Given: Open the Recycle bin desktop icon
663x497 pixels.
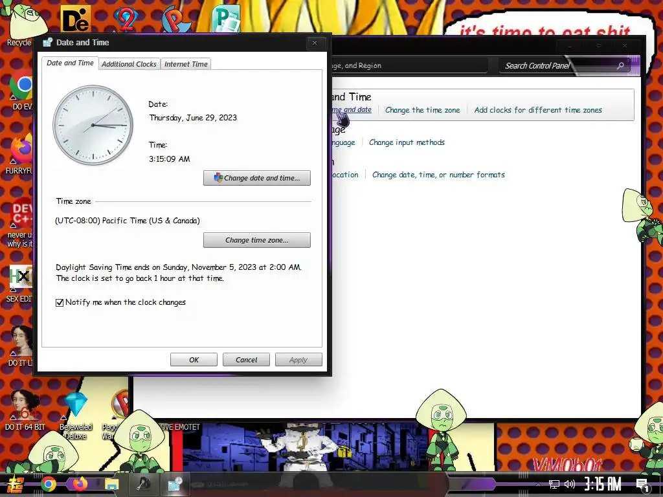Looking at the screenshot, I should pyautogui.click(x=20, y=25).
